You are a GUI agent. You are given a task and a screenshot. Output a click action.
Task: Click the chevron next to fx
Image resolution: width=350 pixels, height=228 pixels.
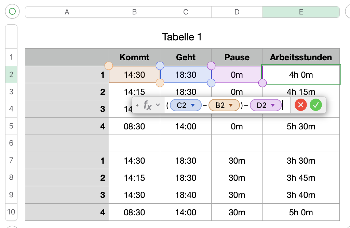(x=158, y=105)
